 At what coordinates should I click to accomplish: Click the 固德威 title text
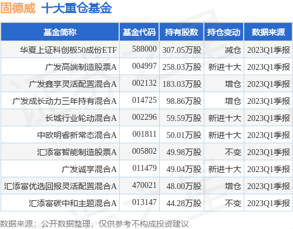point(18,8)
